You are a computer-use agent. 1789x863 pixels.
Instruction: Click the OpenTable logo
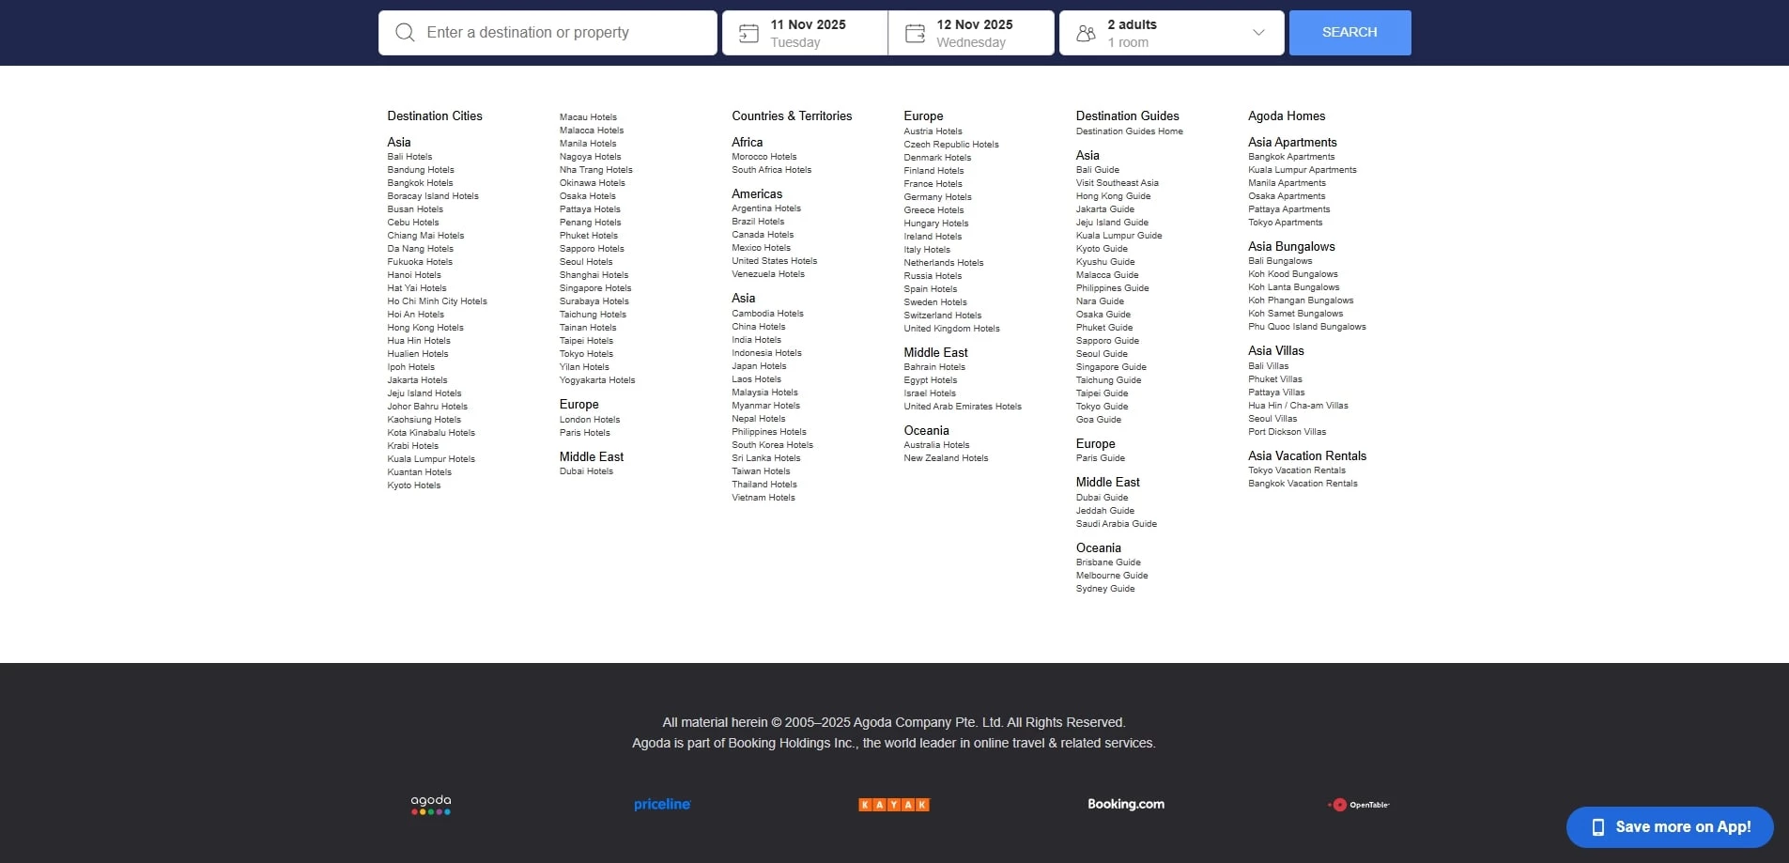click(1358, 805)
